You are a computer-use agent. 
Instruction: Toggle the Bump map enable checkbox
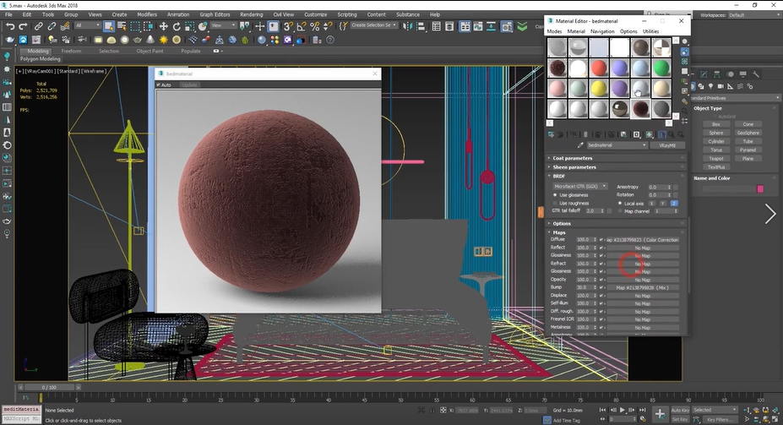click(601, 287)
